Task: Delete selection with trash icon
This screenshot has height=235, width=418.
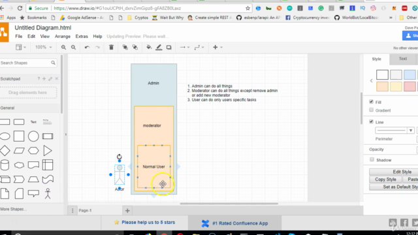Action: 111,48
